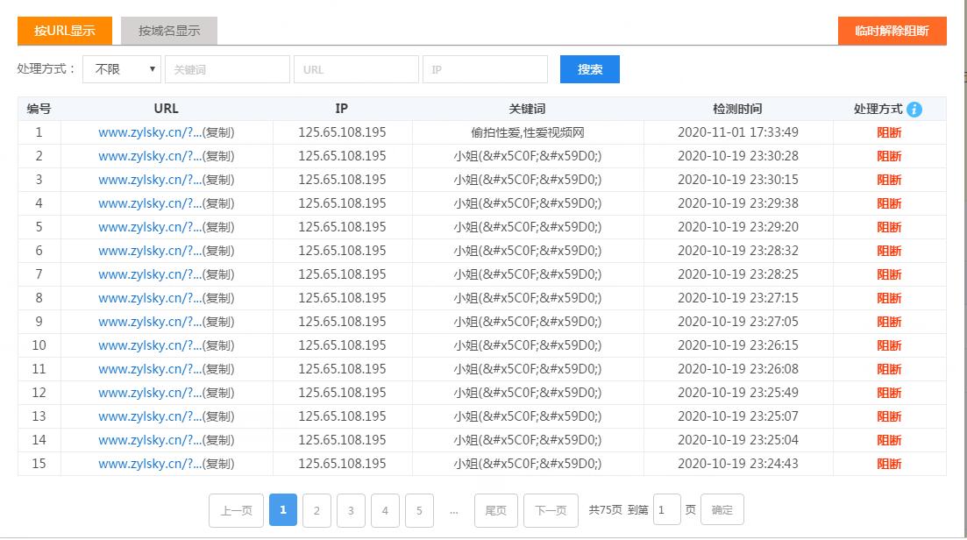Click the 编号 column header

39,109
